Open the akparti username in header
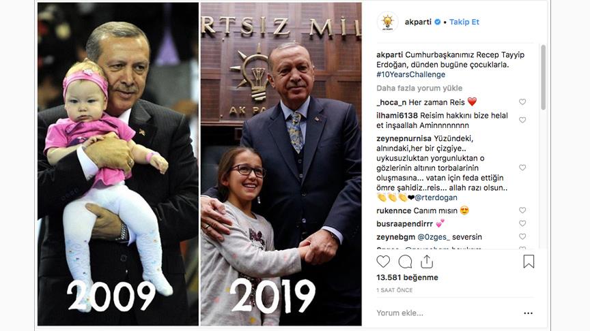Screen dimensions: 590x331 point(418,22)
